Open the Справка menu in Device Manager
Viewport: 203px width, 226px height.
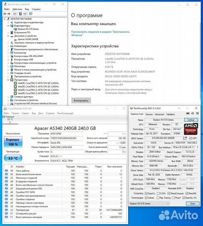pyautogui.click(x=36, y=9)
